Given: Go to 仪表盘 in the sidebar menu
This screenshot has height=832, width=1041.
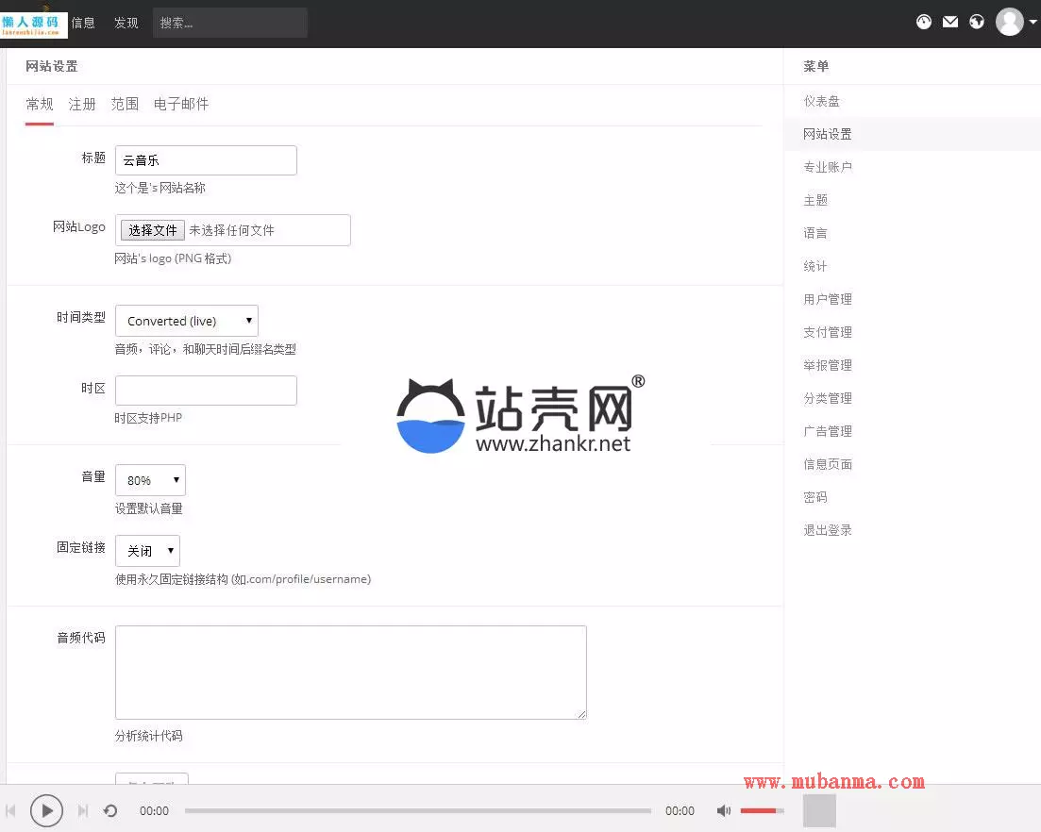Looking at the screenshot, I should pyautogui.click(x=821, y=101).
